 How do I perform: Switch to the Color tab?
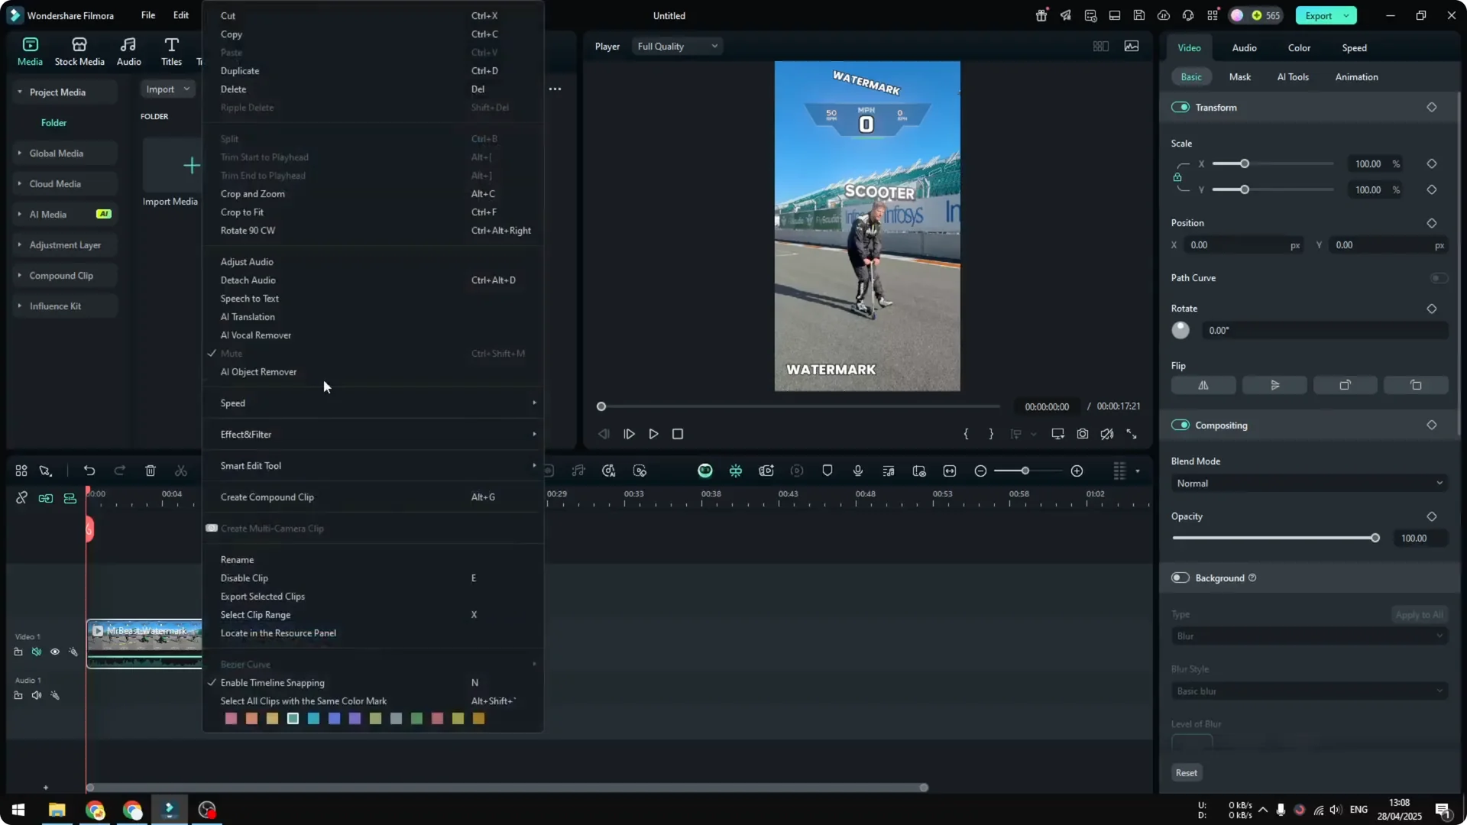[x=1299, y=47]
